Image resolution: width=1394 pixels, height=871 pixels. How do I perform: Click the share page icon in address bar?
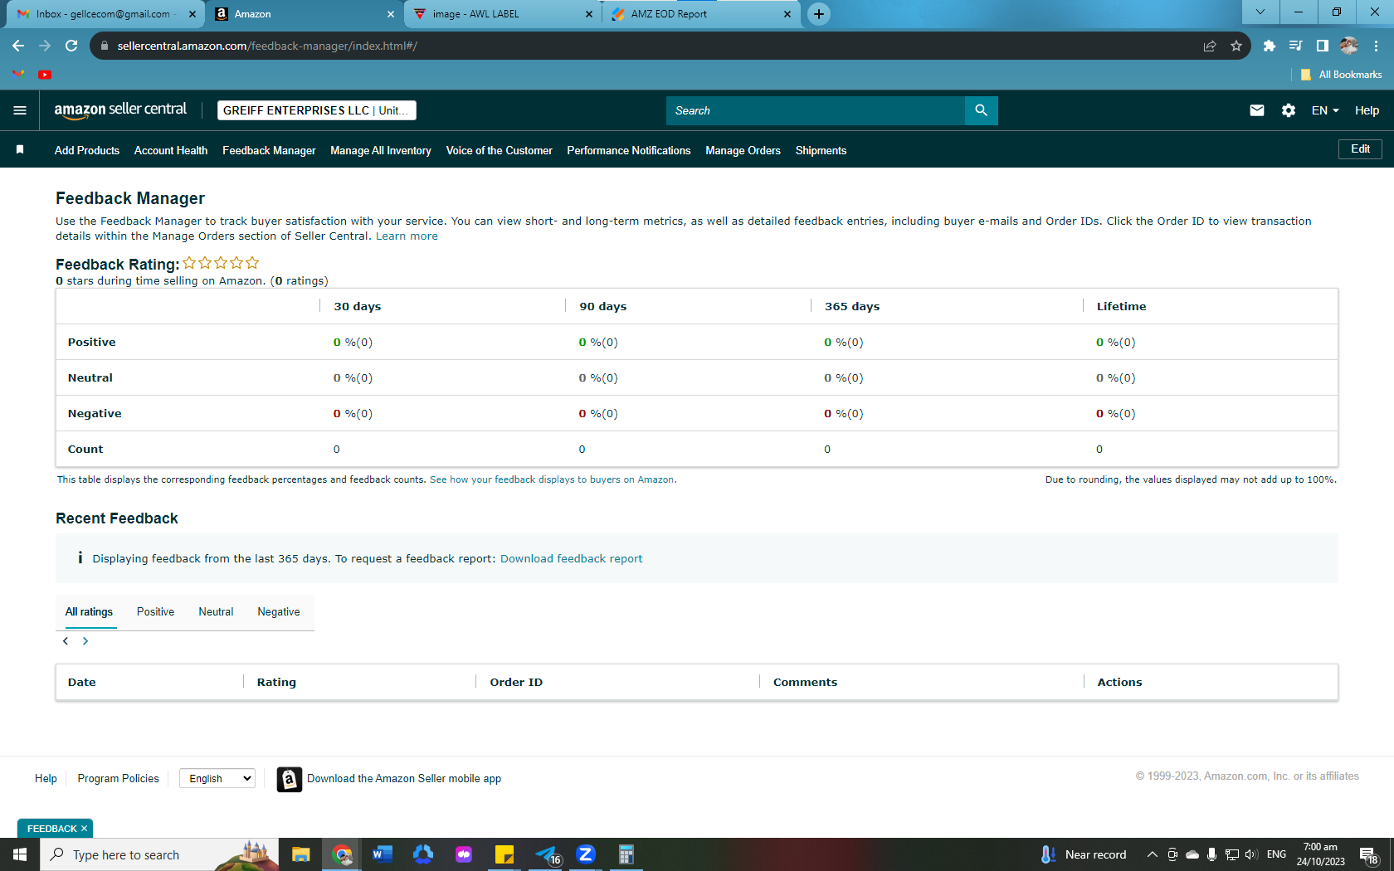[x=1210, y=46]
